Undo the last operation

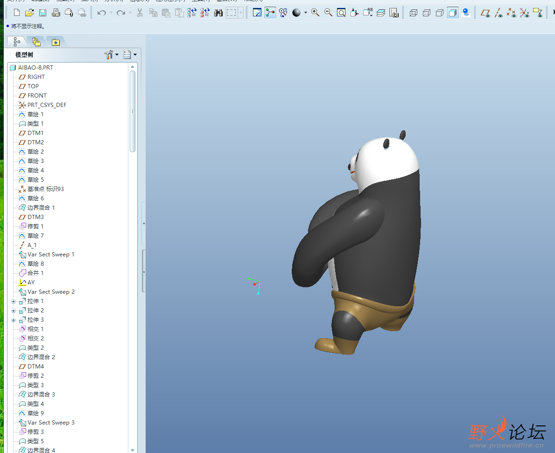pyautogui.click(x=102, y=13)
